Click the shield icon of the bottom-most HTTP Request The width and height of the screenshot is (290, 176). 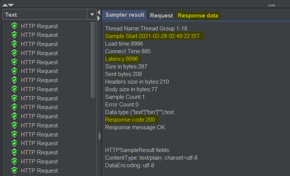tap(14, 170)
